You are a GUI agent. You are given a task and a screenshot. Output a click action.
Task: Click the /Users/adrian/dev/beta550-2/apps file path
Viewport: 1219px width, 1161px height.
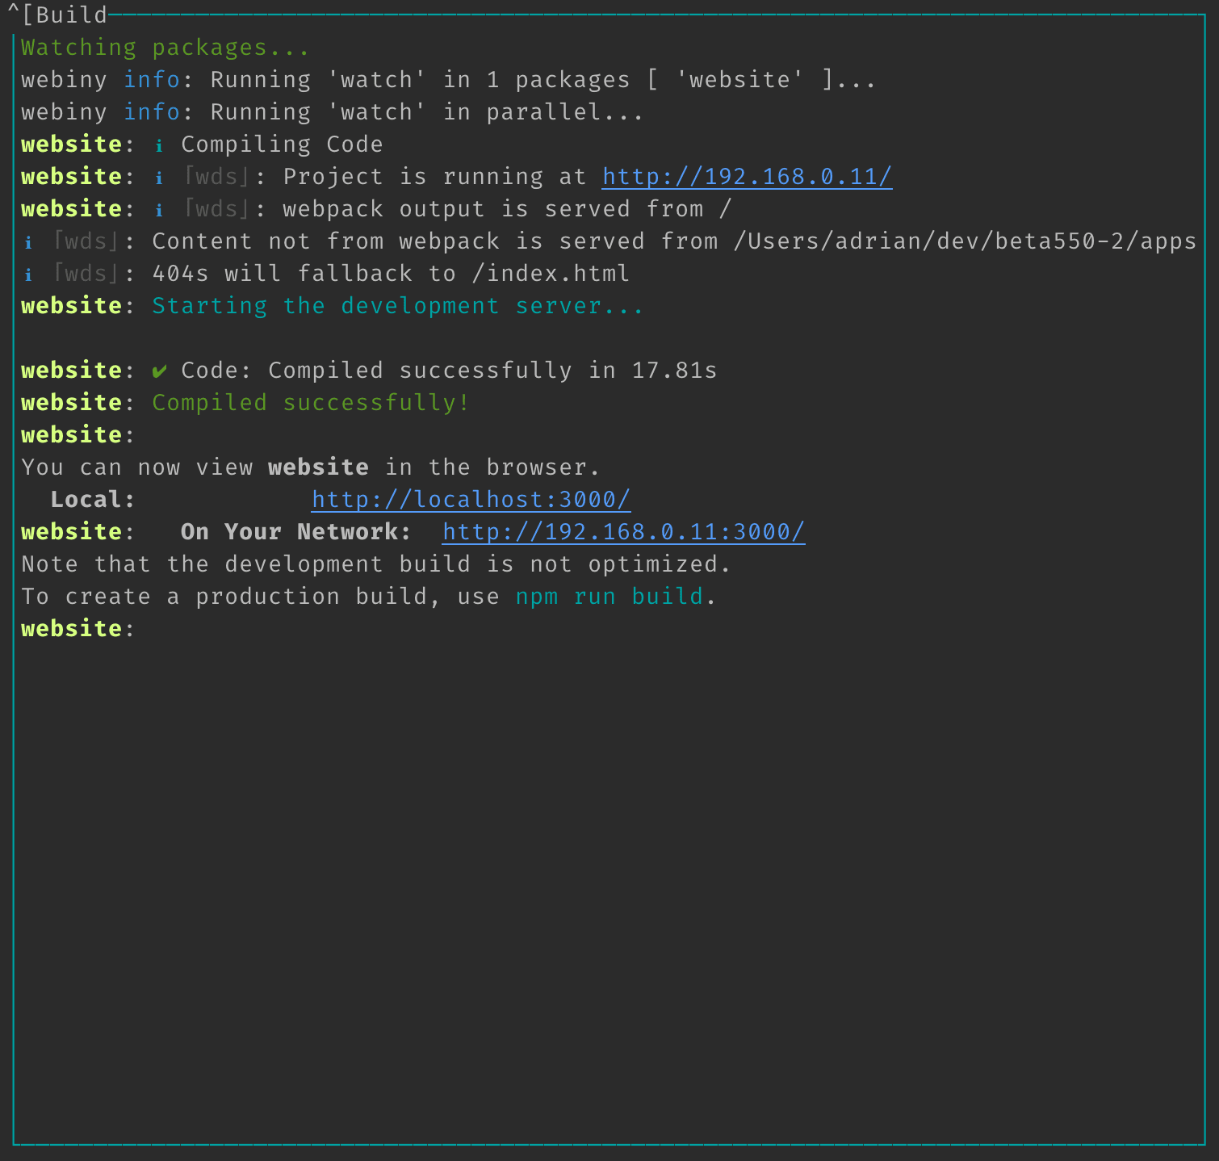(964, 241)
